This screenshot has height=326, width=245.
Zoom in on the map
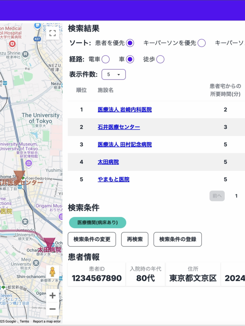52,296
